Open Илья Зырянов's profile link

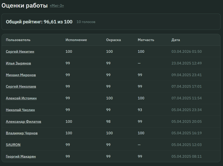click(18, 63)
